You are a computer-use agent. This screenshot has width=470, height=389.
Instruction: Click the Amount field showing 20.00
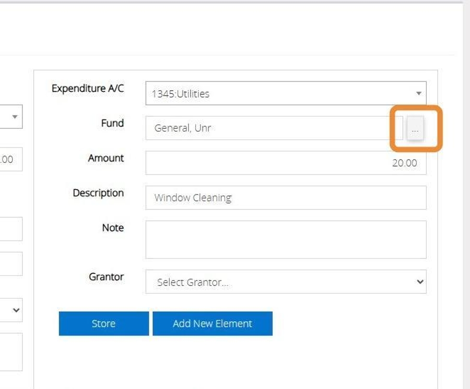coord(286,163)
